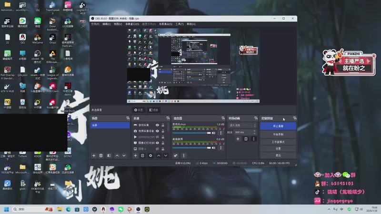The height and width of the screenshot is (214, 381).
Task: Mute the 桌面音频 speaker icon
Action: pyautogui.click(x=213, y=148)
